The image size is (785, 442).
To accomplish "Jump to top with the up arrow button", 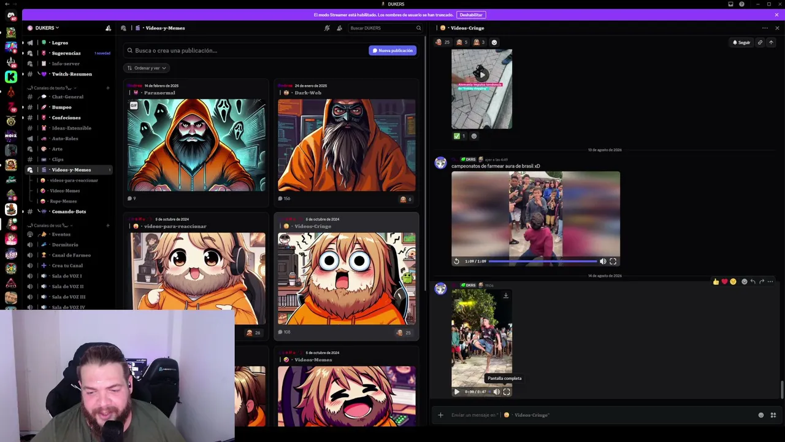I will pos(771,42).
